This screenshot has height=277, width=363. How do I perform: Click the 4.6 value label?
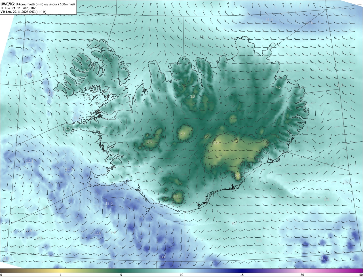coord(278,88)
